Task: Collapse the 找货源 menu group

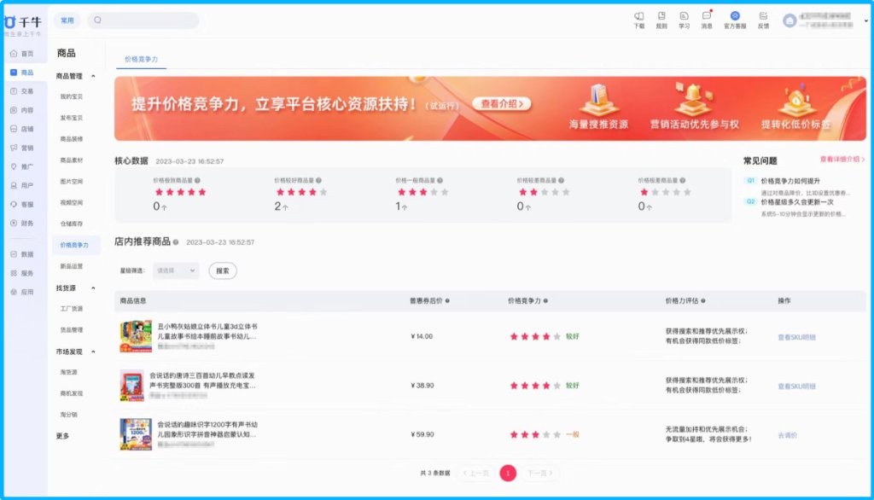Action: [93, 288]
